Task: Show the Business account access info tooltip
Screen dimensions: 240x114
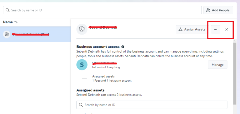Action: tap(123, 47)
